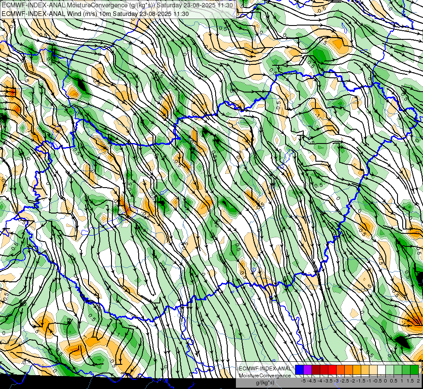Click the g/(kg*s) unit label in the legend
The image size is (423, 389).
pos(265,383)
